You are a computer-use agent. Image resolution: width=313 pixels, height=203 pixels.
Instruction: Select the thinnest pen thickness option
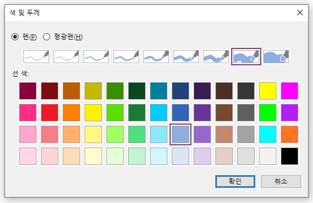(36, 57)
